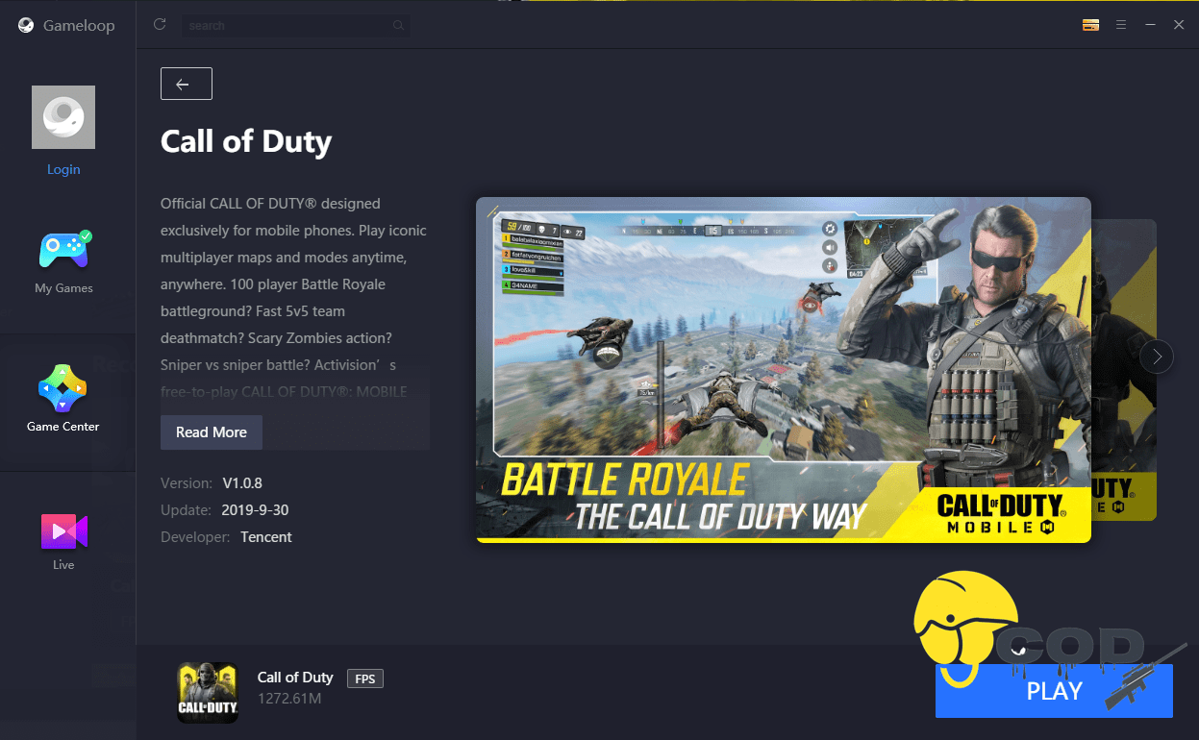Click the game description paragraph
The width and height of the screenshot is (1199, 740).
(294, 298)
